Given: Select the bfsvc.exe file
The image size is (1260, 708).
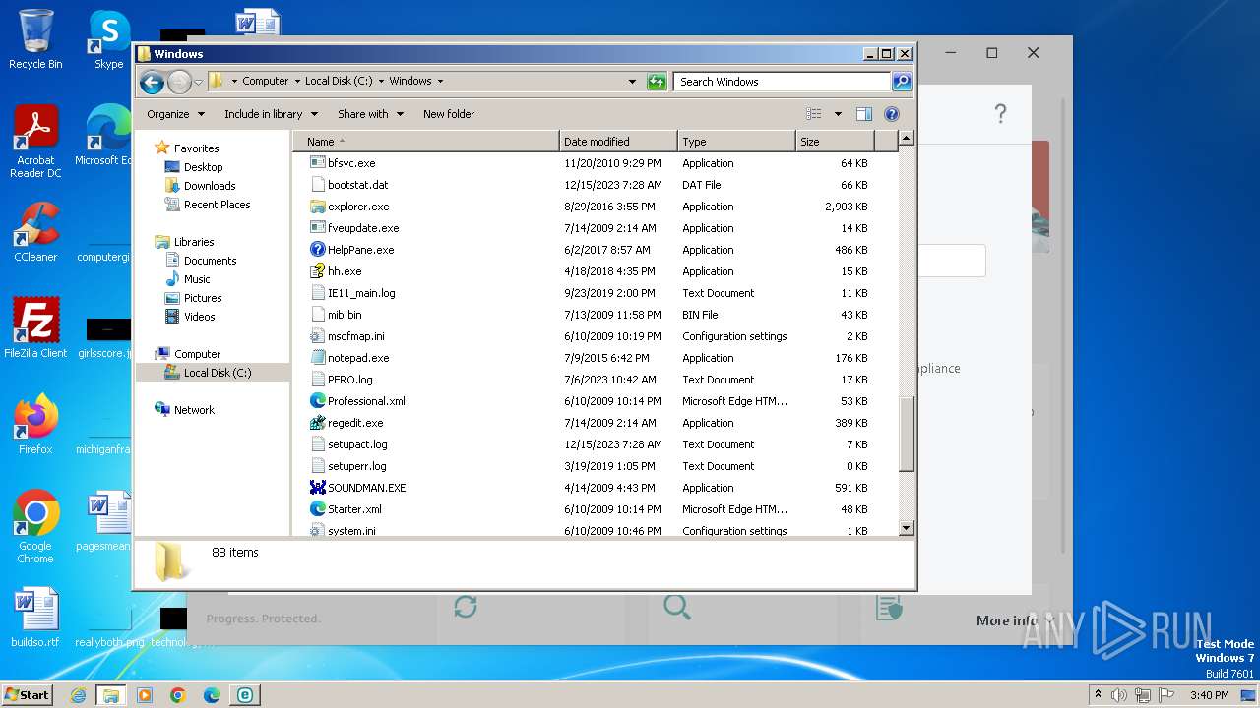Looking at the screenshot, I should coord(351,163).
